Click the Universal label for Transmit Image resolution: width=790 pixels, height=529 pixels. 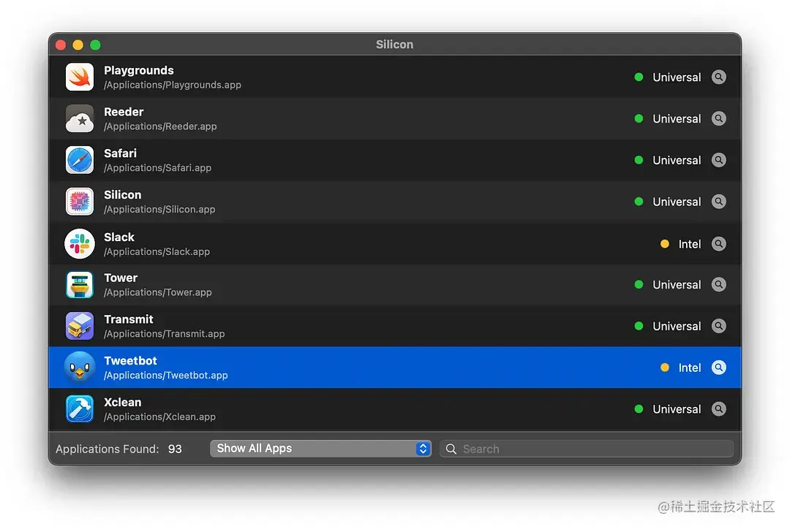click(677, 326)
